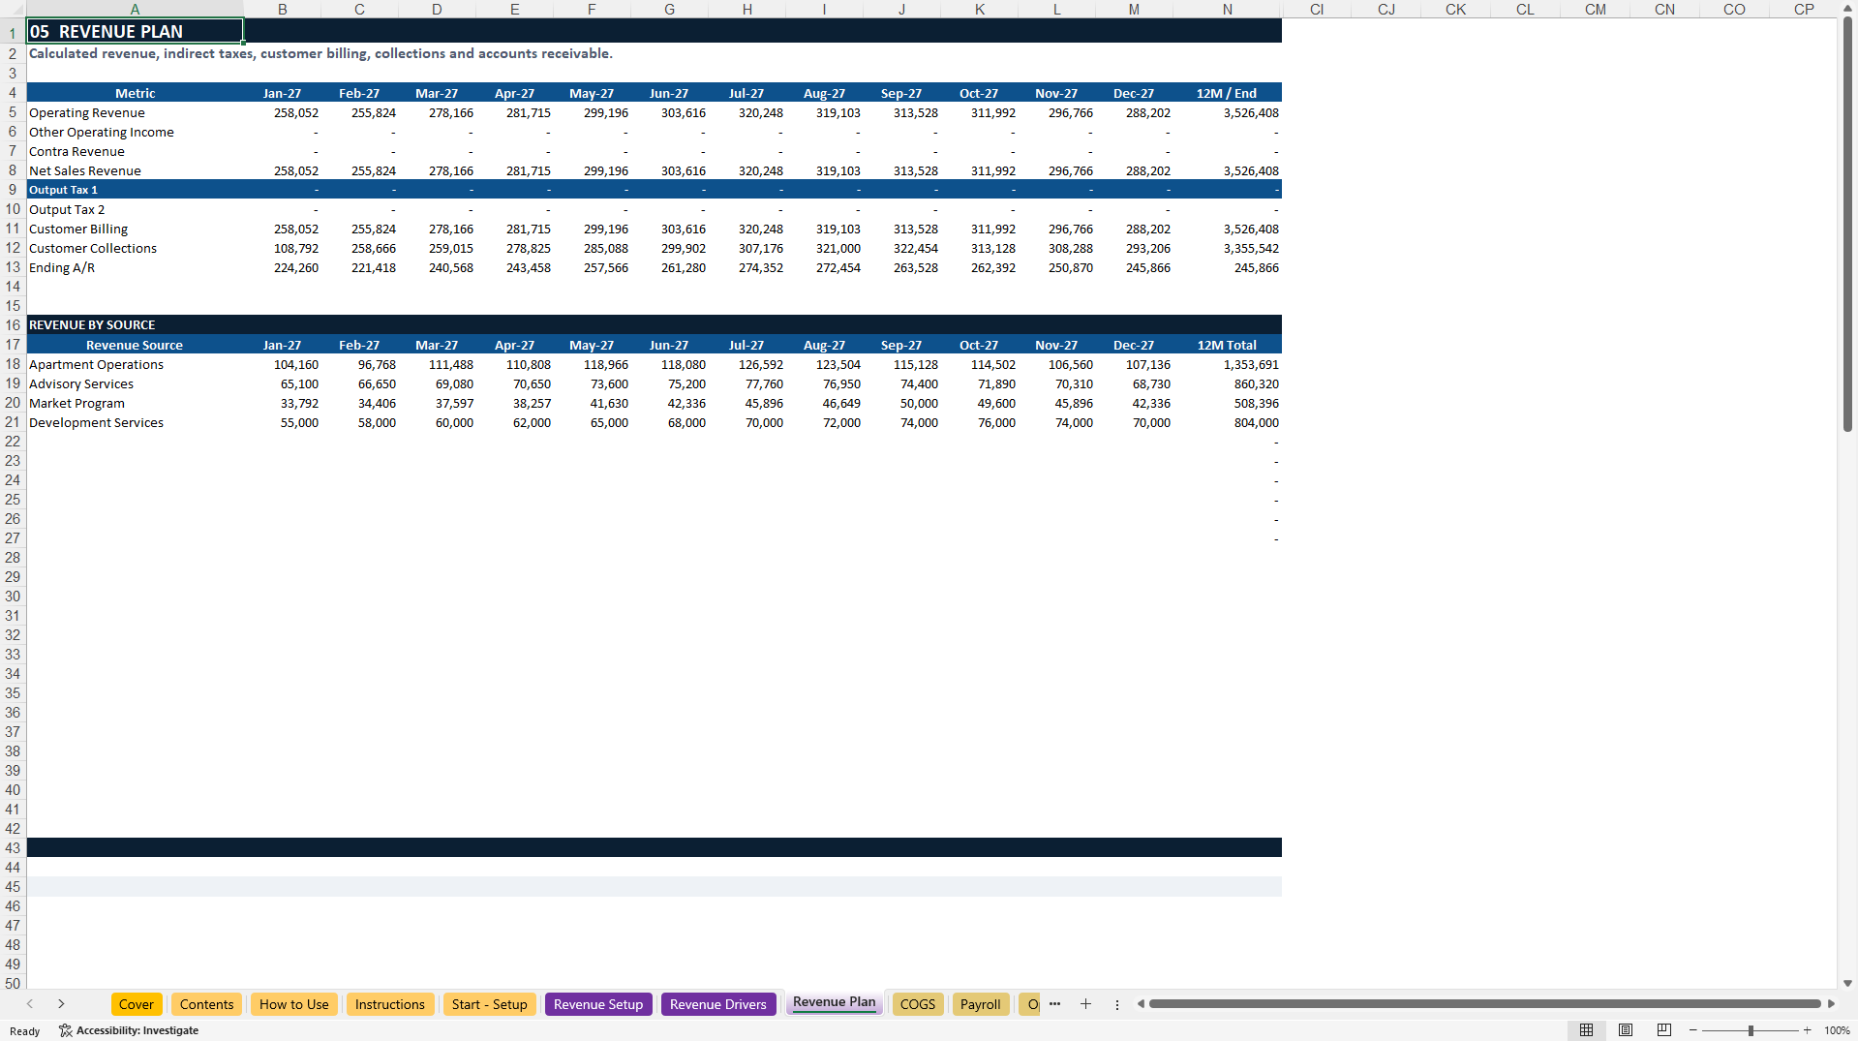Select Advisory Services total 860,320
This screenshot has height=1041, width=1858.
[1227, 383]
